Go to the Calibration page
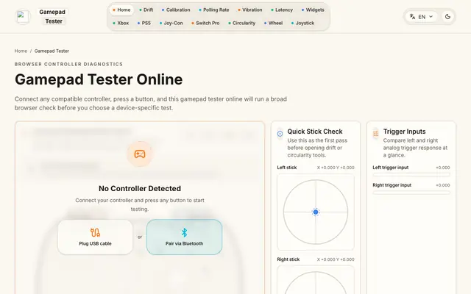Image resolution: width=471 pixels, height=294 pixels. click(x=176, y=10)
